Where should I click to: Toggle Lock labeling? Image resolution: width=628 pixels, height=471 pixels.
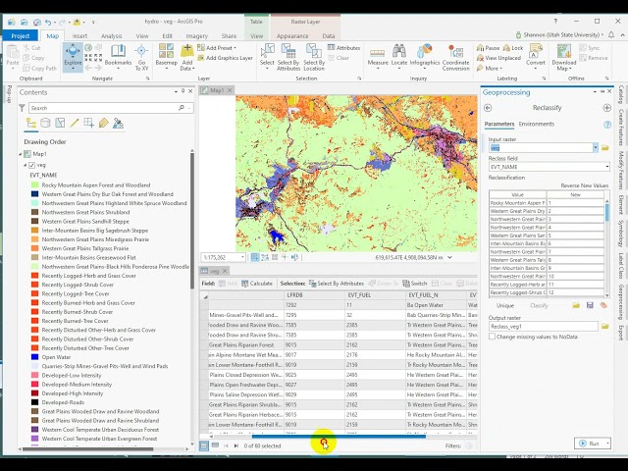pyautogui.click(x=513, y=48)
